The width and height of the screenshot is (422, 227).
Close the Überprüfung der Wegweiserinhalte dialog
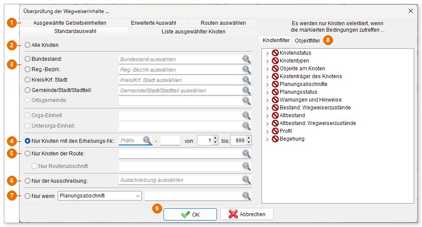(x=410, y=11)
